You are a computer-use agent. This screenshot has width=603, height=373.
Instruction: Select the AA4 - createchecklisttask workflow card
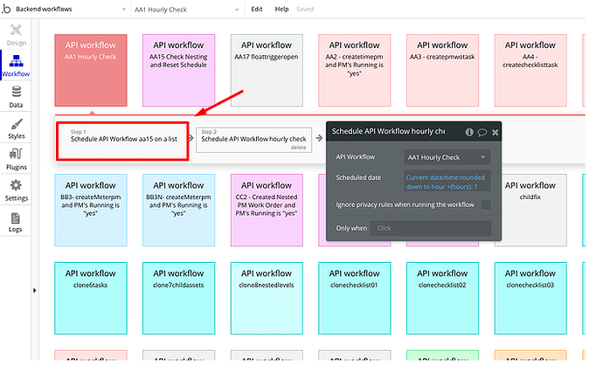(530, 70)
